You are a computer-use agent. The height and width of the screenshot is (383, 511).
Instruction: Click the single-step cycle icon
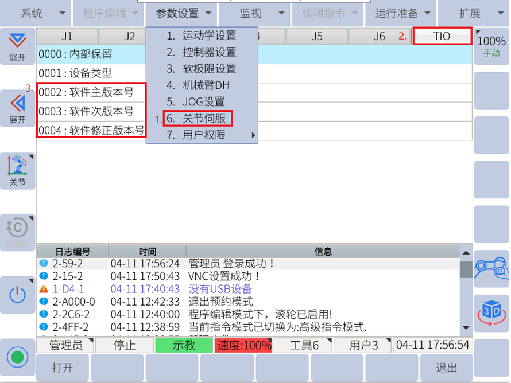[17, 232]
